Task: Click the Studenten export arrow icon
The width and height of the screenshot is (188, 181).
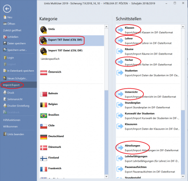Action: pos(120,73)
